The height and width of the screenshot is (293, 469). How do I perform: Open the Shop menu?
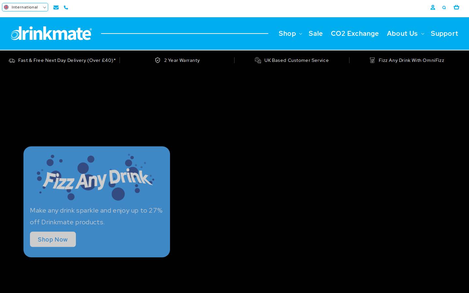coord(287,34)
